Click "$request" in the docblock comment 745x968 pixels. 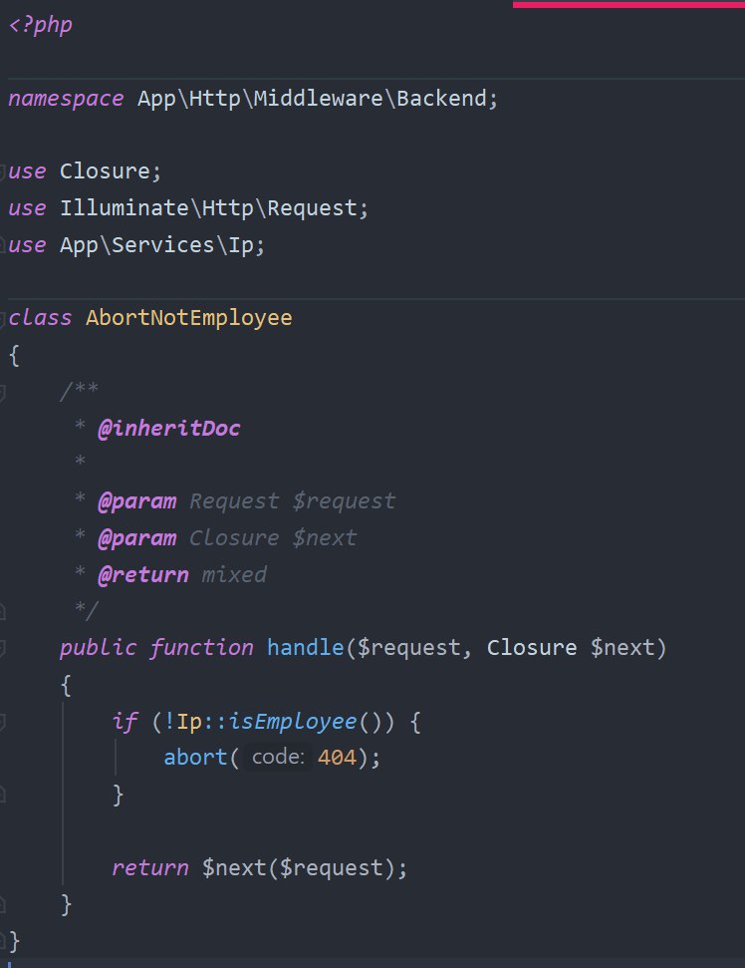pos(344,501)
